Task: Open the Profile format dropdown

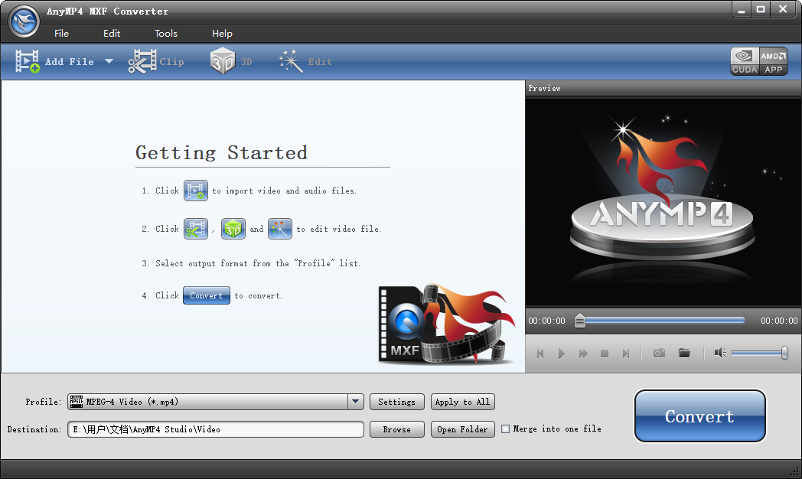Action: coord(356,402)
